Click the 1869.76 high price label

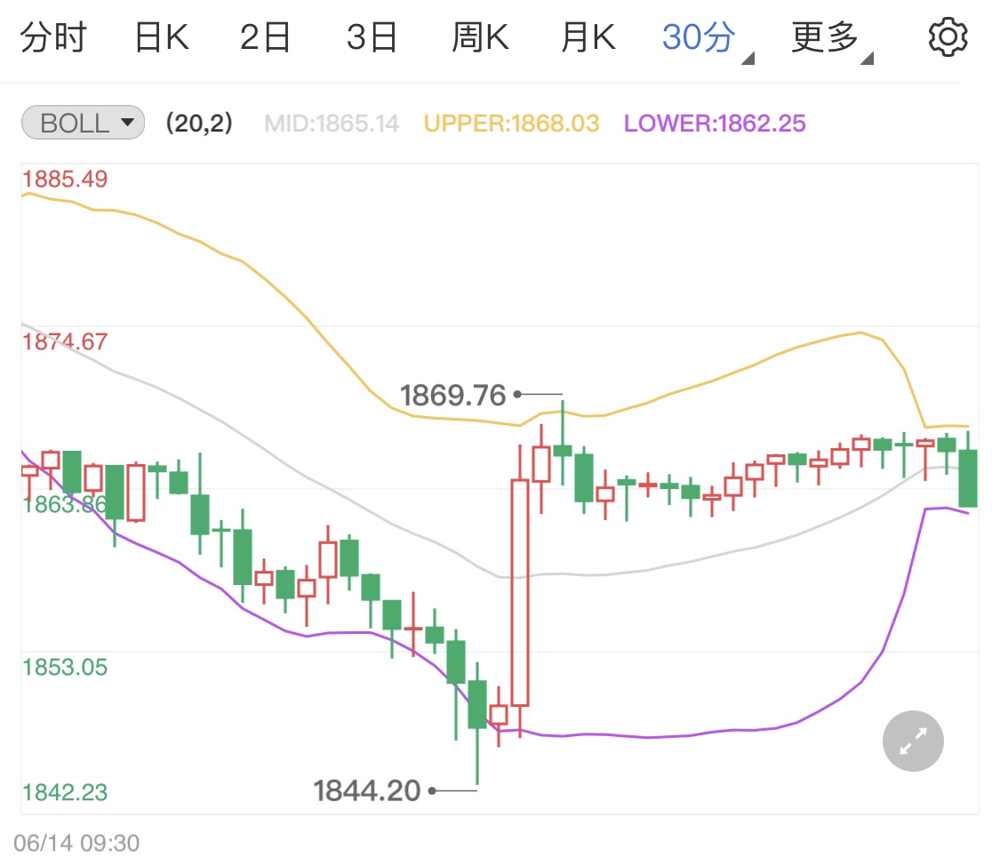[452, 396]
